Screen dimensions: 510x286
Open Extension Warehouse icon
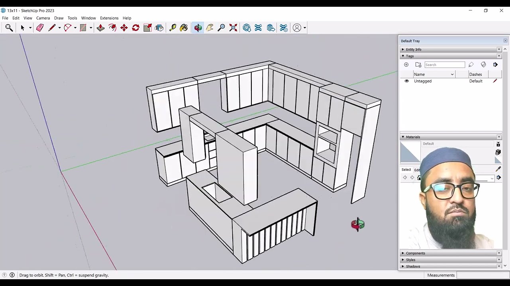pyautogui.click(x=258, y=27)
